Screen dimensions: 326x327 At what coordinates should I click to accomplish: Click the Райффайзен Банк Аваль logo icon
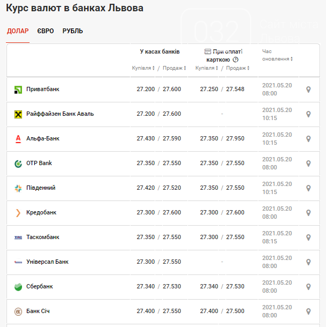click(18, 114)
